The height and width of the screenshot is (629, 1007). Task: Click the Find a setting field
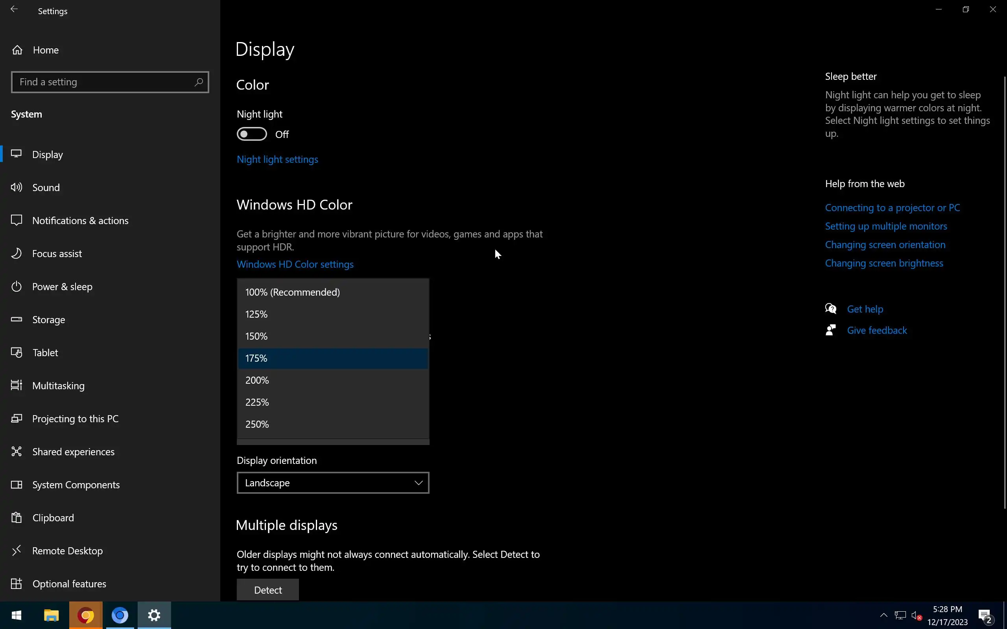(104, 82)
